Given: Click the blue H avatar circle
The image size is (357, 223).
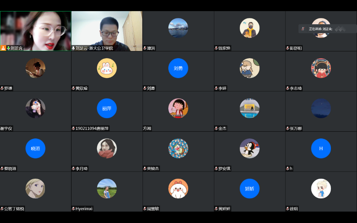Looking at the screenshot, I should 321,148.
